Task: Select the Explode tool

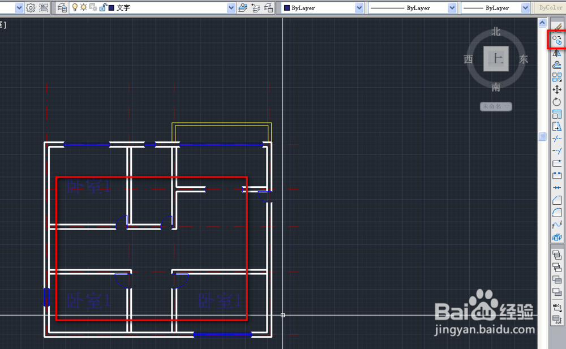Action: click(x=557, y=237)
